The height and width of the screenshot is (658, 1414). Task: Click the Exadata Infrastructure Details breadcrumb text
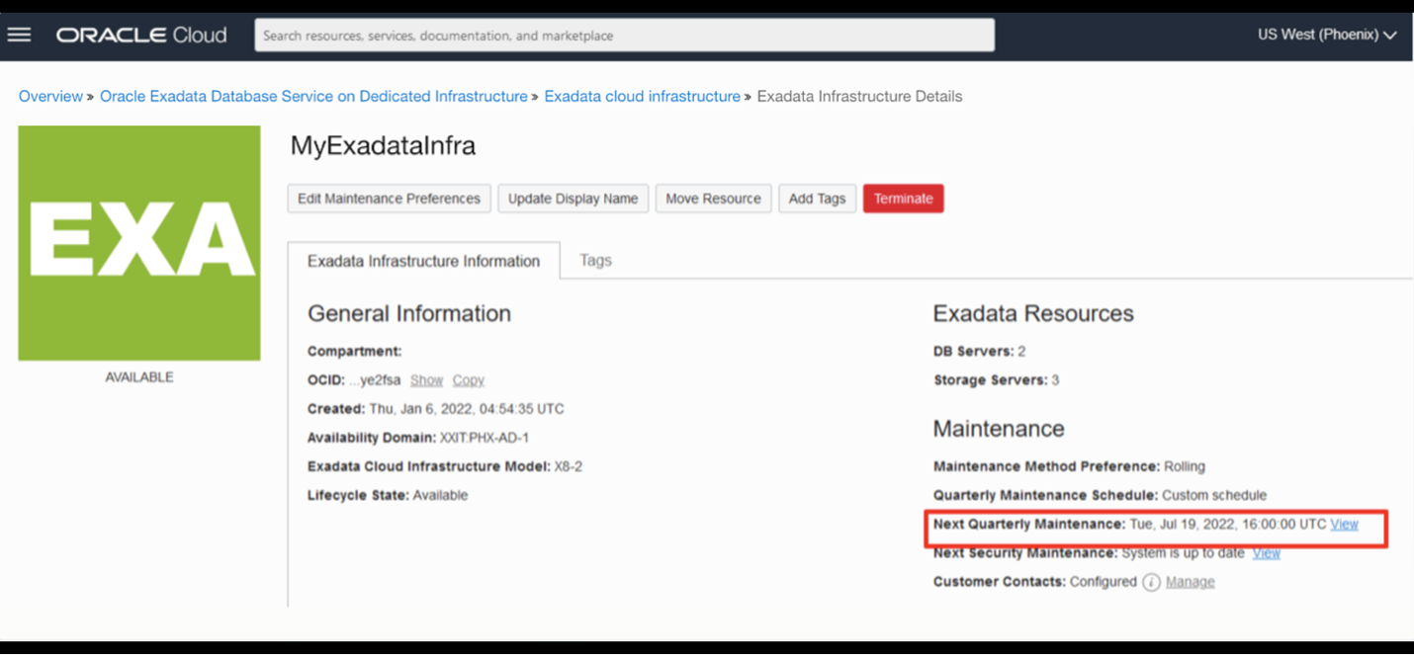coord(859,96)
